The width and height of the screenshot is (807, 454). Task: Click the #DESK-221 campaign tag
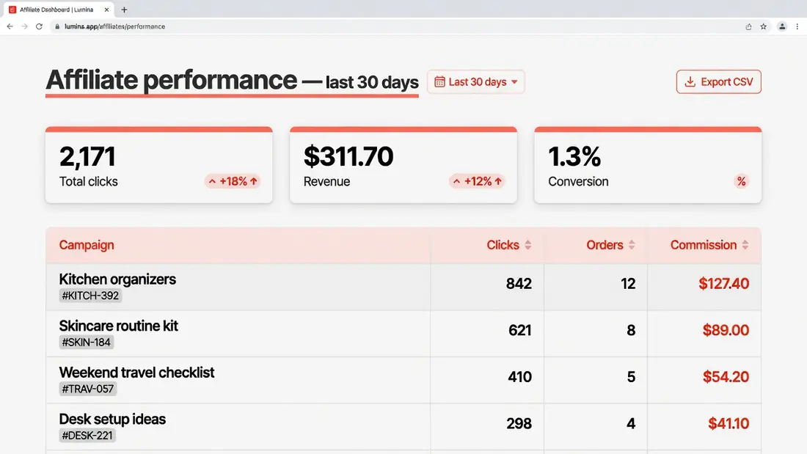(87, 436)
